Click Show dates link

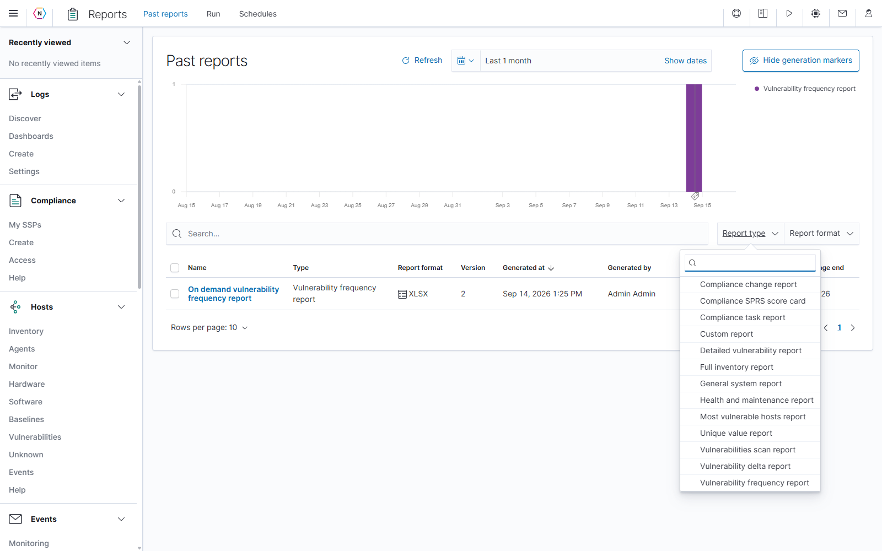685,61
